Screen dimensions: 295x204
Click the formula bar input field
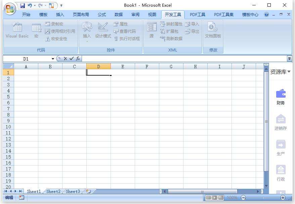(x=184, y=59)
